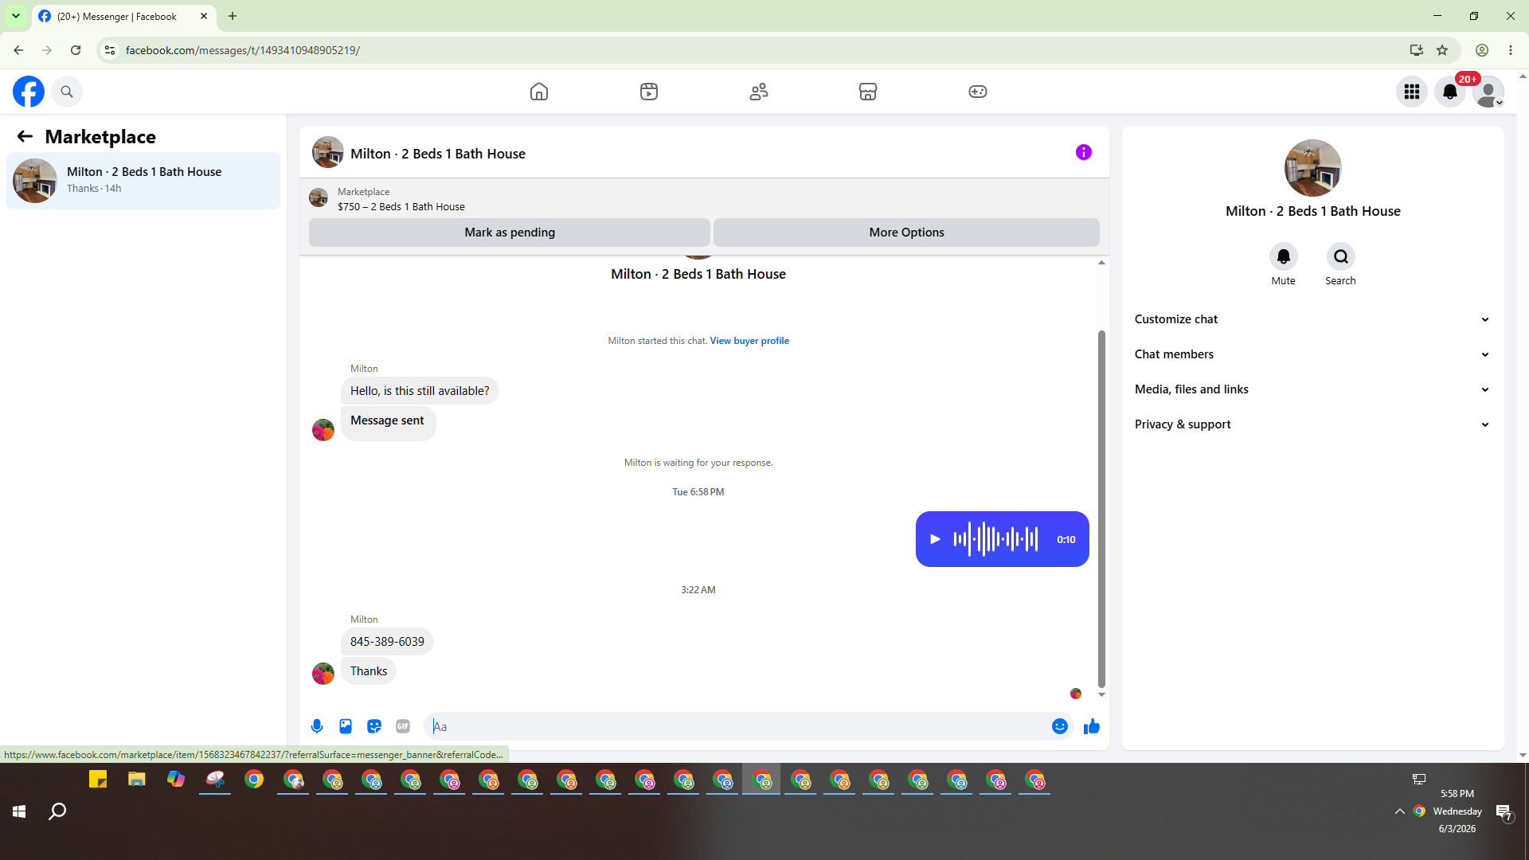This screenshot has height=860, width=1529.
Task: Expand Customize chat section
Action: click(x=1313, y=319)
